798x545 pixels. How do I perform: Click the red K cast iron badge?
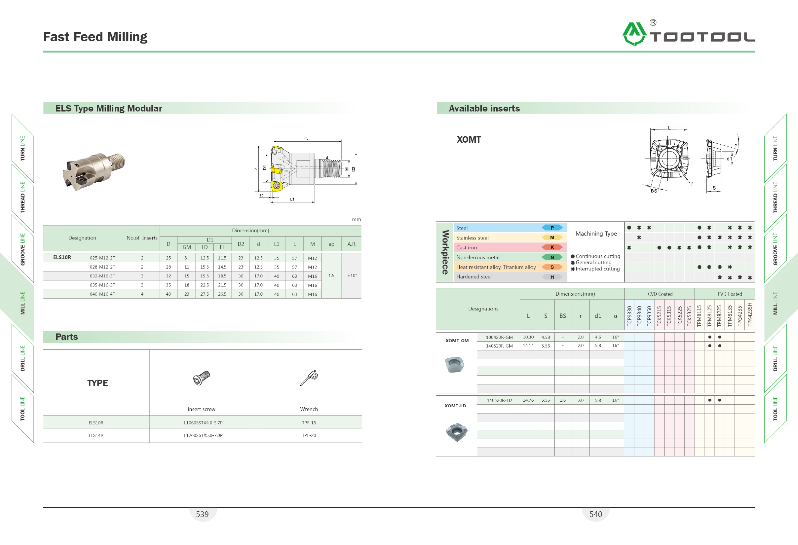point(552,247)
